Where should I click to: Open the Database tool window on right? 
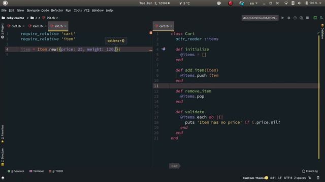(322, 31)
